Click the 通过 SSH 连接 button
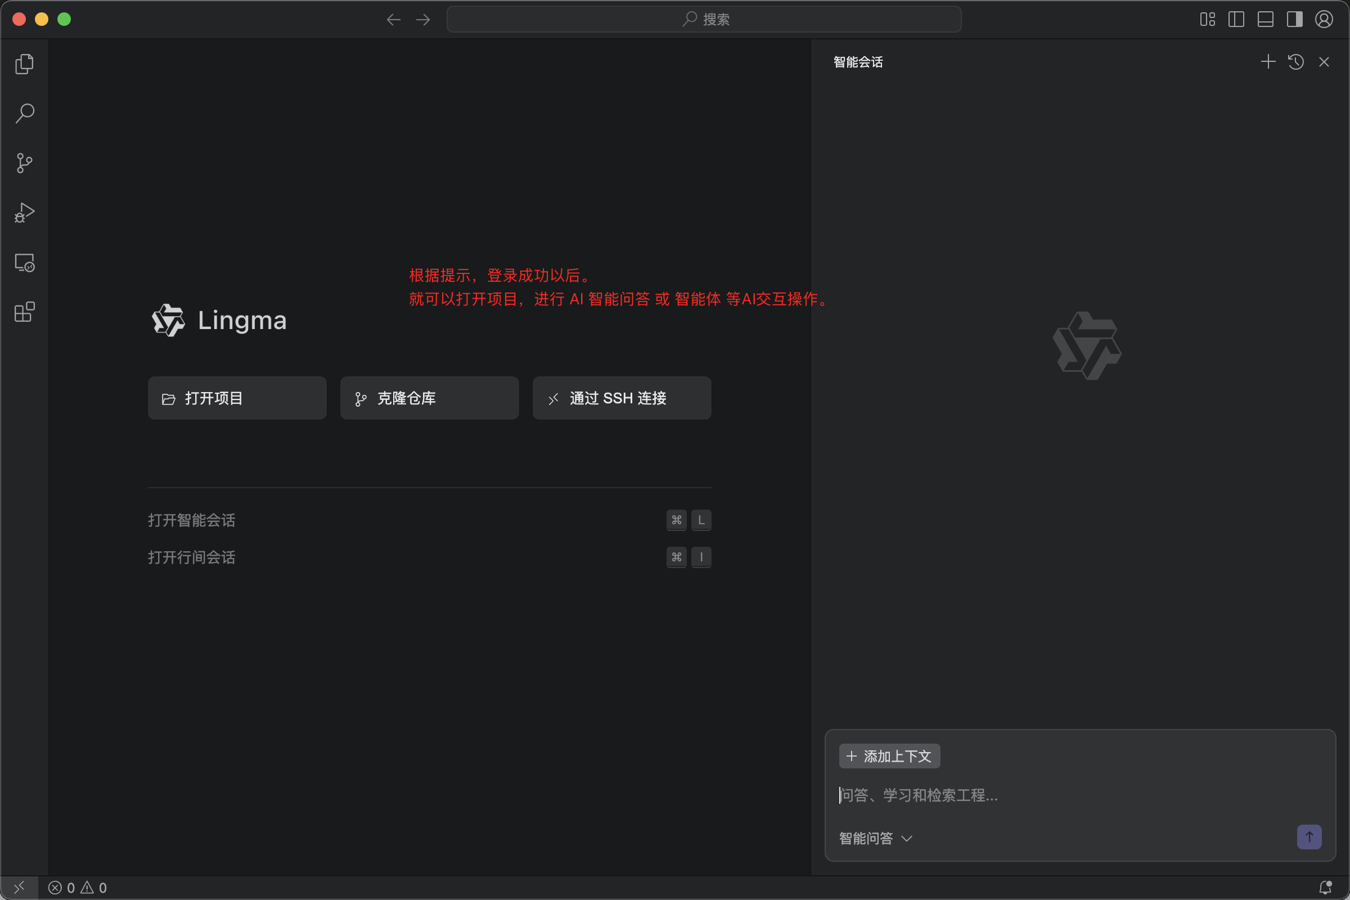This screenshot has height=900, width=1350. (622, 398)
